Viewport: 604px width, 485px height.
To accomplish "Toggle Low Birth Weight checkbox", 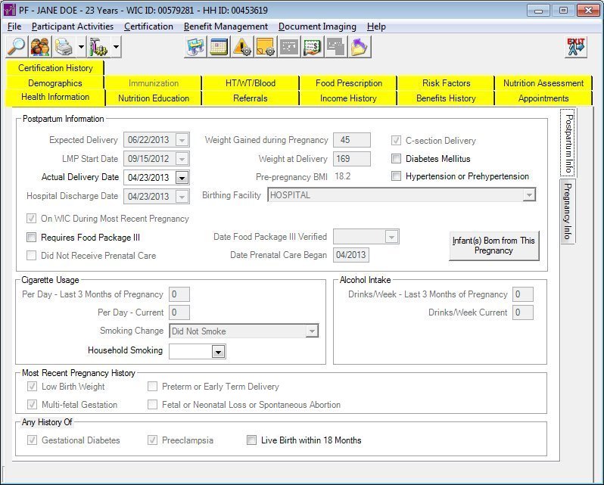I will pyautogui.click(x=32, y=386).
